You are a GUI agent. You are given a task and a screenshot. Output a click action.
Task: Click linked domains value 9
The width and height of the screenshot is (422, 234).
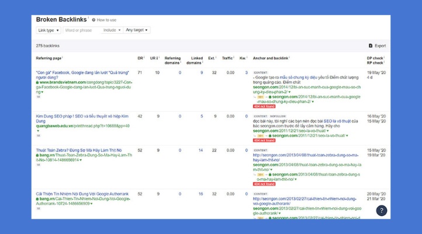pyautogui.click(x=202, y=72)
